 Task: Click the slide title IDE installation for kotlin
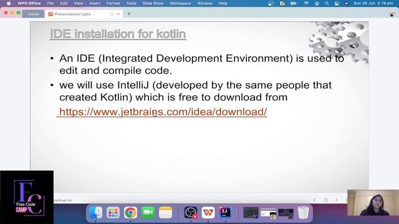[x=118, y=34]
